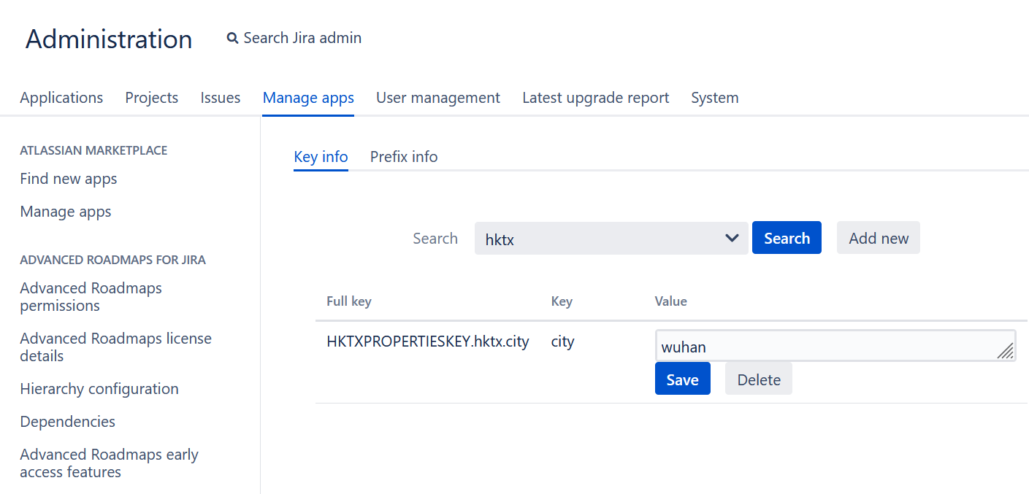The width and height of the screenshot is (1029, 494).
Task: Open the User management tab
Action: [x=438, y=98]
